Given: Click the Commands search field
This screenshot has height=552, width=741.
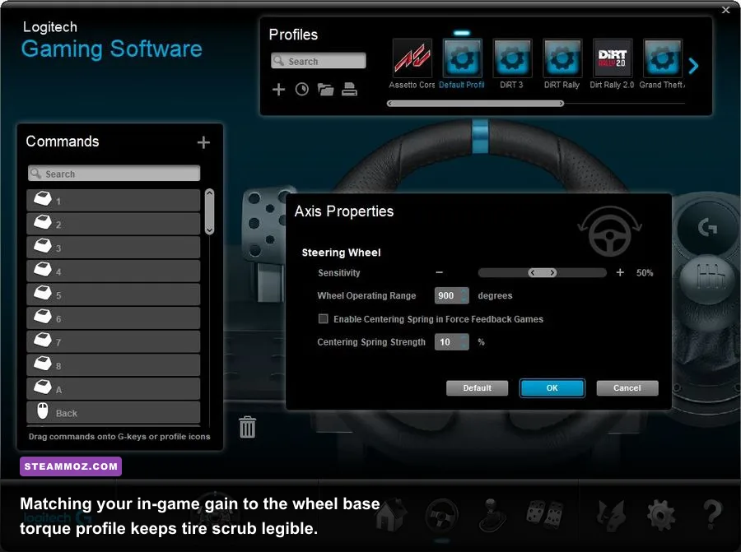Looking at the screenshot, I should pyautogui.click(x=114, y=174).
